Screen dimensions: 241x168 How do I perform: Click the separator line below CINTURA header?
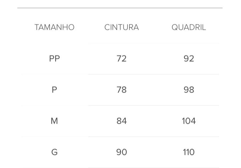coord(121,43)
